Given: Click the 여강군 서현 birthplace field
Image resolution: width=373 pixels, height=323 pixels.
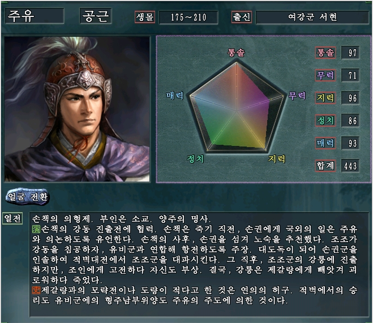Looking at the screenshot, I should (312, 18).
